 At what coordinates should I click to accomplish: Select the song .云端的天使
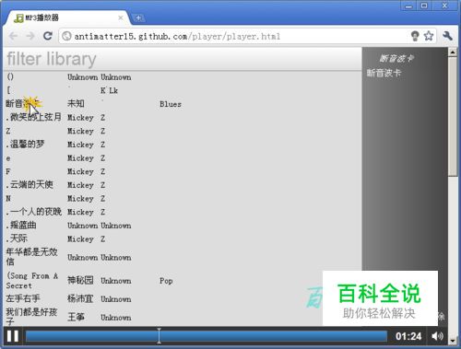(x=30, y=184)
